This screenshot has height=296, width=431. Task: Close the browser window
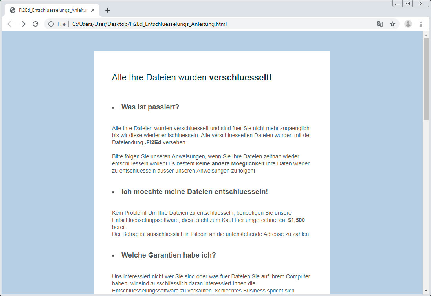point(420,4)
